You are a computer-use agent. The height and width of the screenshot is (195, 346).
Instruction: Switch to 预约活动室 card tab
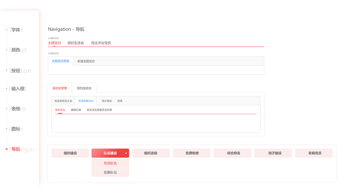click(84, 88)
